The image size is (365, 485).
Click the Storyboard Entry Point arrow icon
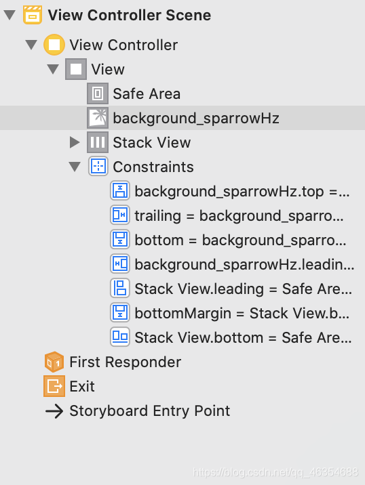(x=54, y=411)
